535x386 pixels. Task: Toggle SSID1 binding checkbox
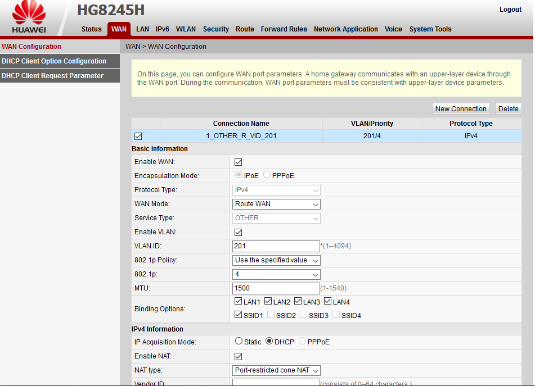(238, 315)
